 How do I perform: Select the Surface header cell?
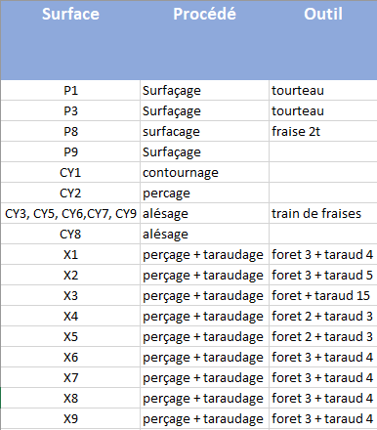pos(70,40)
